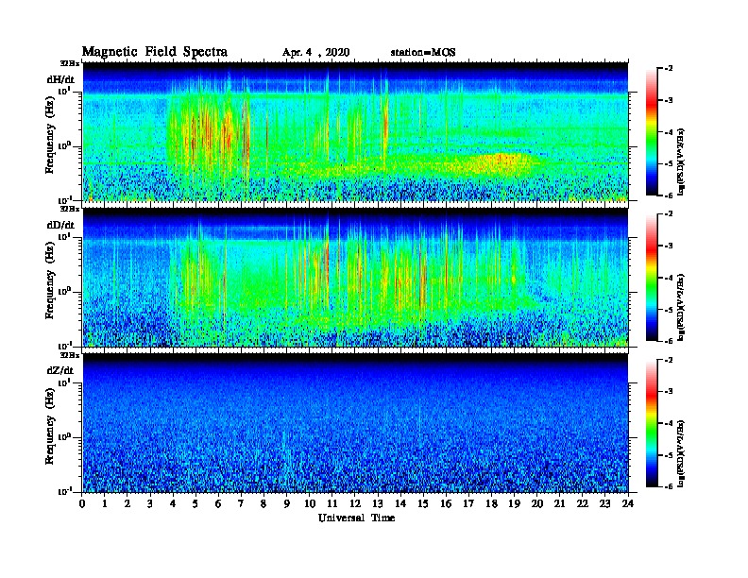Screen dimensions: 748x578
Task: Click hour tick label "21" on the time axis
Action: tap(559, 503)
